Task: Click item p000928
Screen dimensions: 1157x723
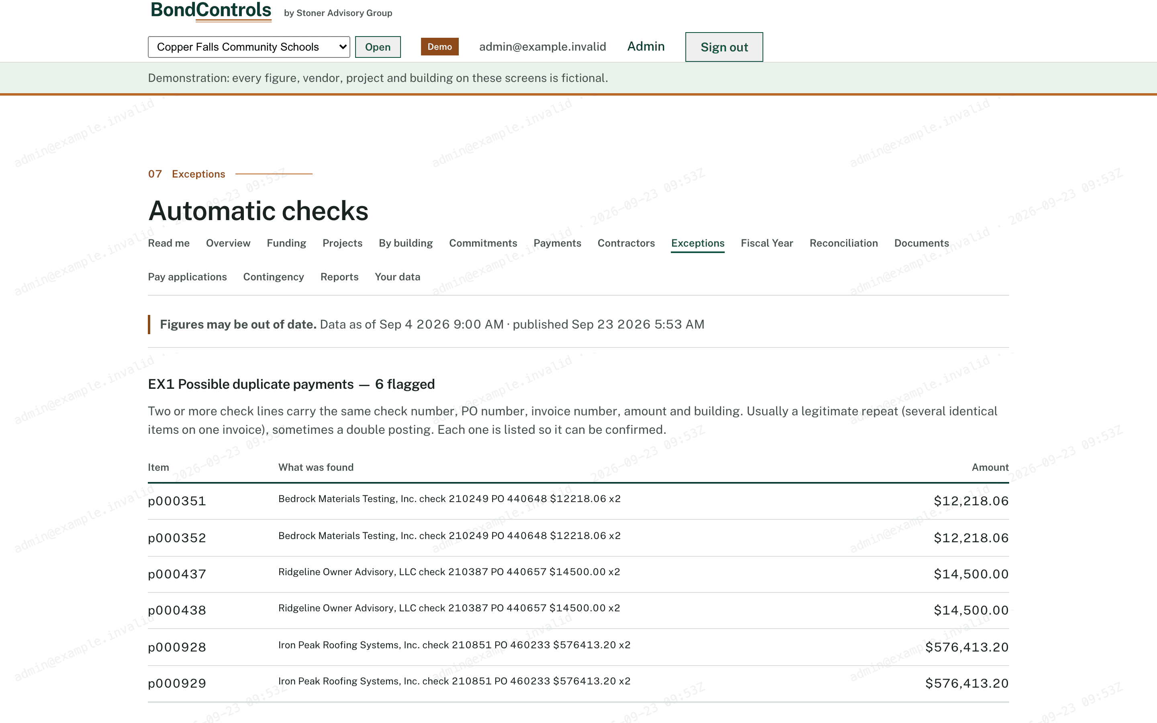Action: pos(177,647)
